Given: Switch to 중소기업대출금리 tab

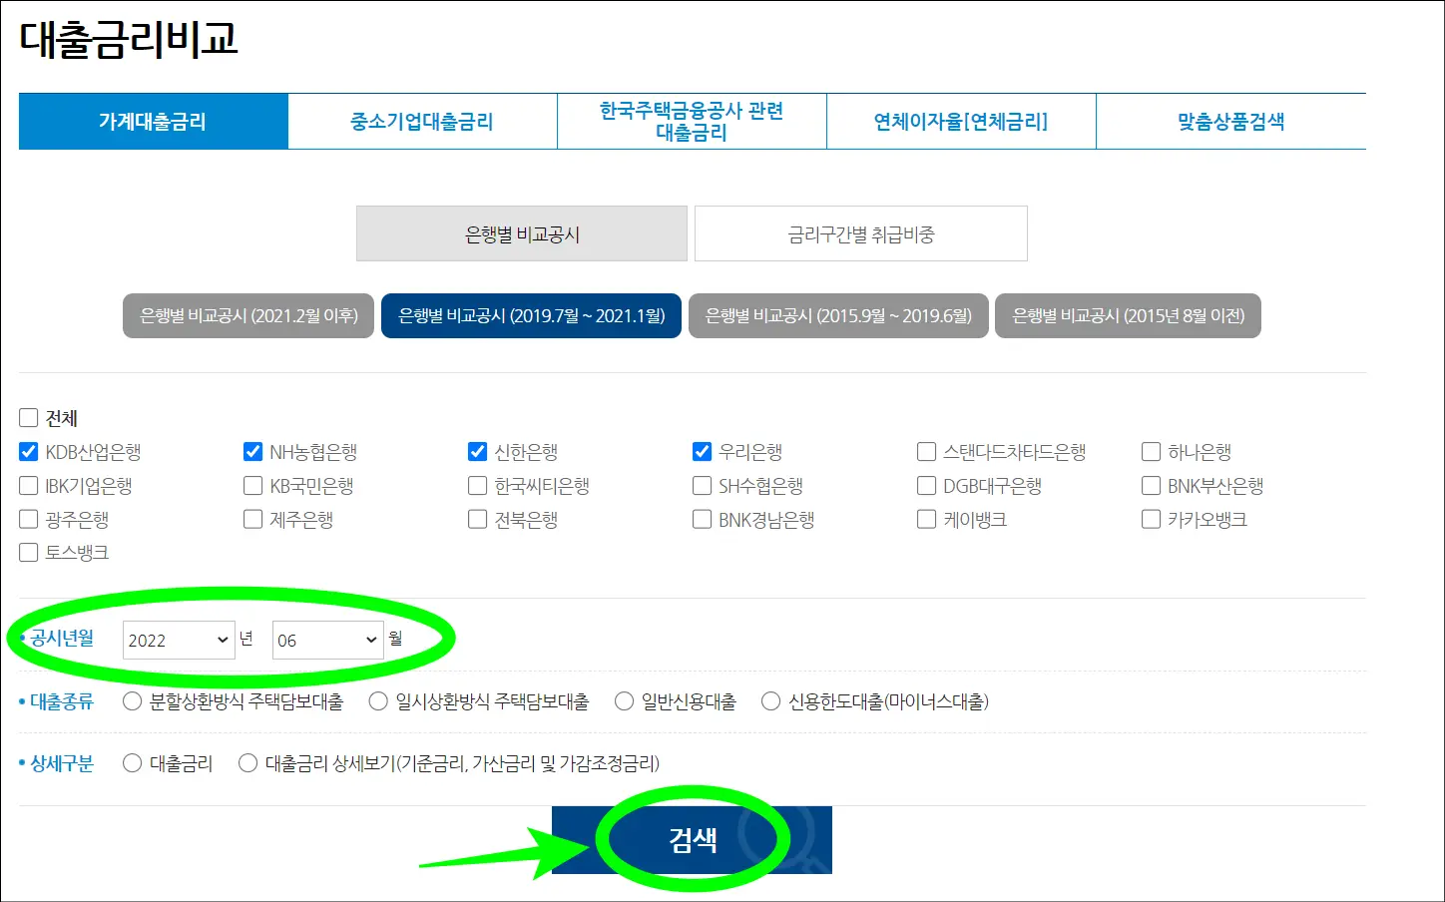Looking at the screenshot, I should tap(422, 122).
